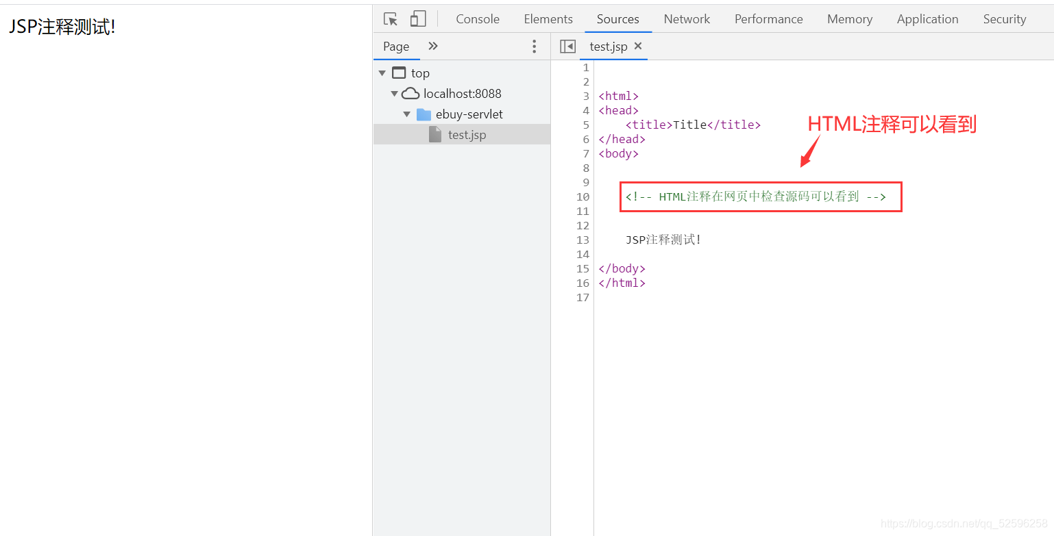Click the </head> closing tag line
This screenshot has height=536, width=1054.
(622, 140)
